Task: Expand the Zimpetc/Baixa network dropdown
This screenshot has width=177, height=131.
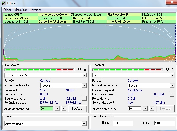Action: tap(84, 124)
